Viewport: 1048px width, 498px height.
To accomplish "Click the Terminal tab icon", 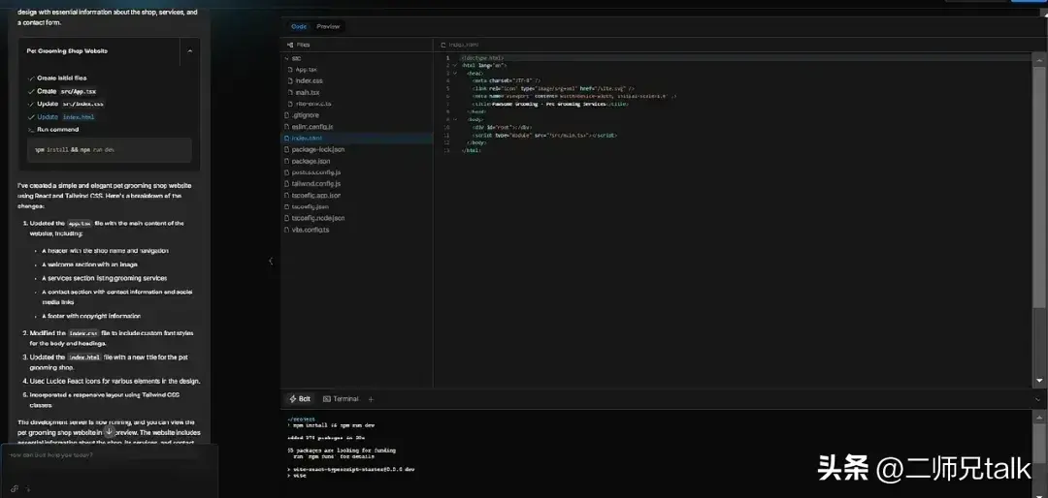I will pyautogui.click(x=327, y=398).
